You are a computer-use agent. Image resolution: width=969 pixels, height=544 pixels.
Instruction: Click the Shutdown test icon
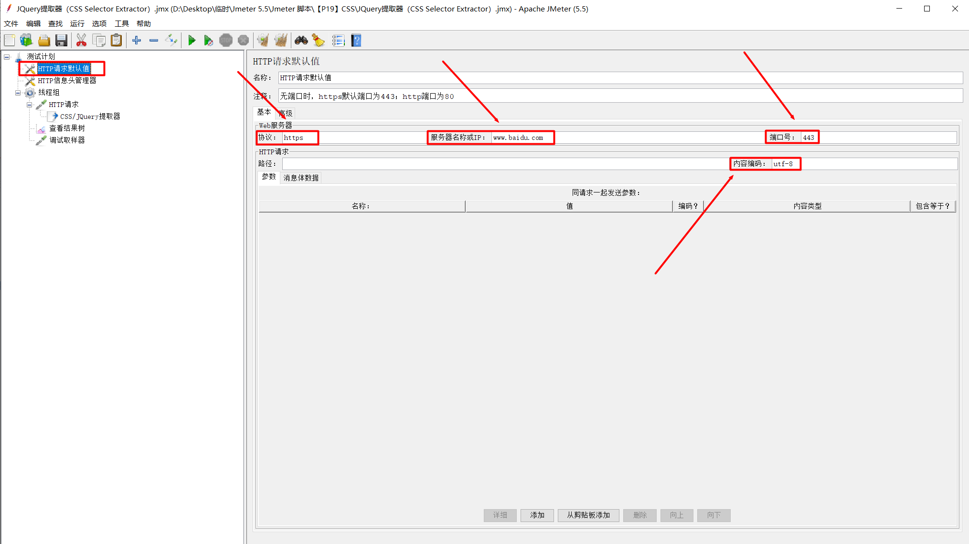[243, 41]
